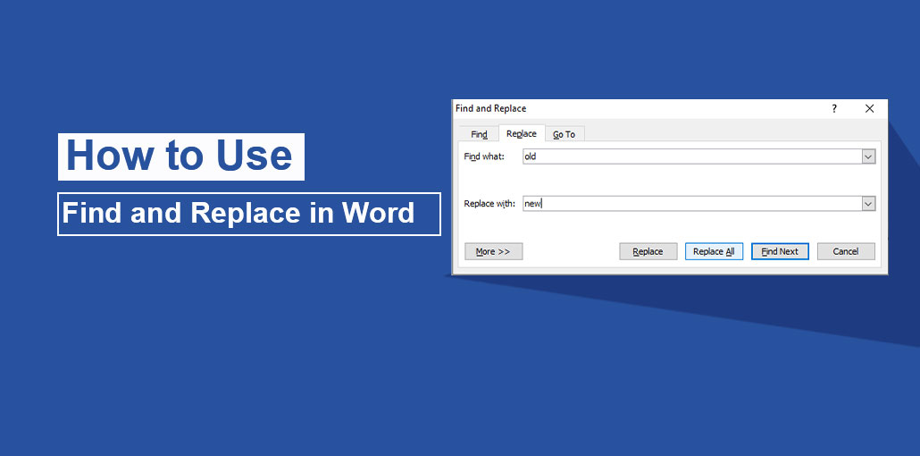Click the 'Find what' text field
The image size is (920, 456).
(x=692, y=156)
